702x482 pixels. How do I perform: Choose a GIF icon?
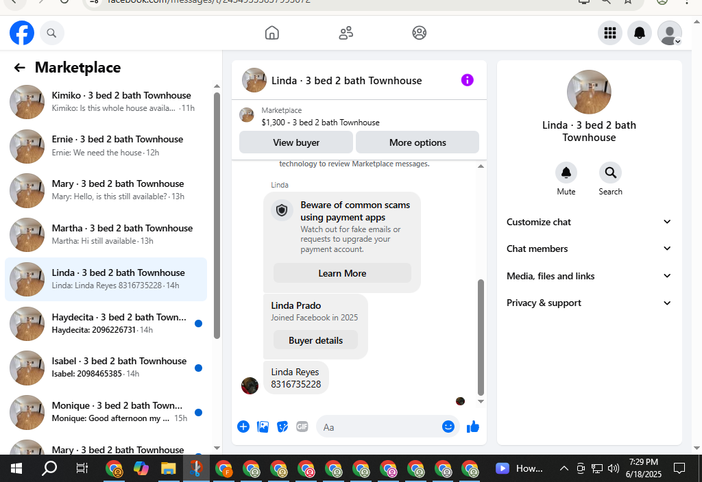coord(302,427)
